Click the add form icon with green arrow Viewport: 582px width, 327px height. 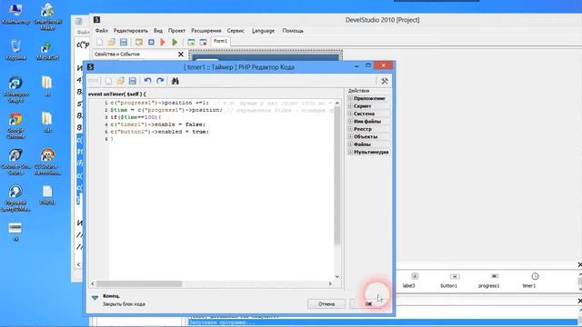pyautogui.click(x=191, y=43)
